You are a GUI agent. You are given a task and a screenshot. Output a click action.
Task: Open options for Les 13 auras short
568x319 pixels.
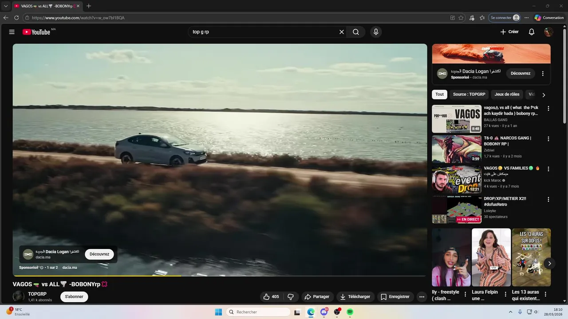coord(545,294)
